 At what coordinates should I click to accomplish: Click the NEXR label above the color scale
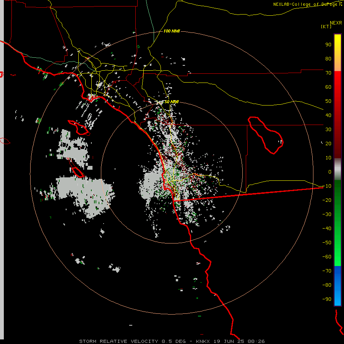tap(336, 23)
